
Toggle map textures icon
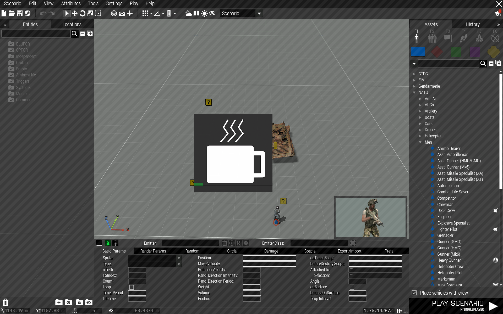196,13
